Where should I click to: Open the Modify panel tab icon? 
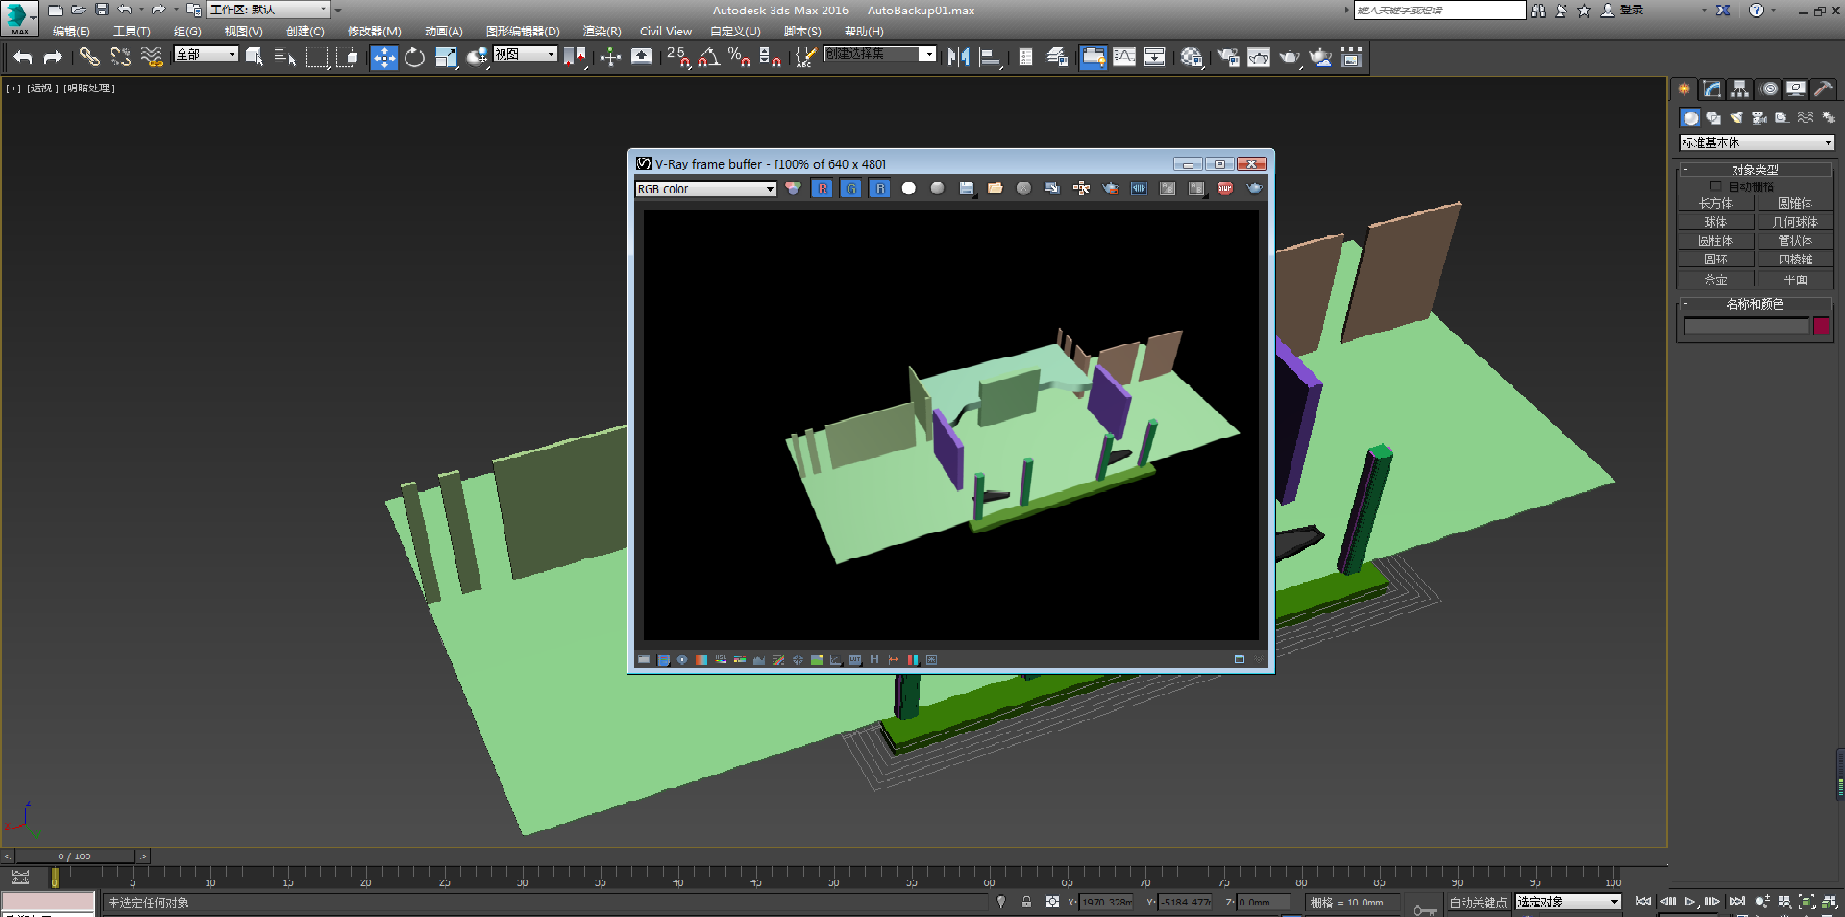[1711, 89]
